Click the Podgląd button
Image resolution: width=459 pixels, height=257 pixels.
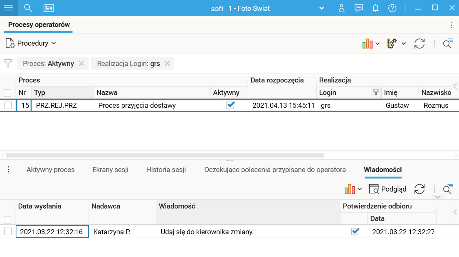(388, 189)
